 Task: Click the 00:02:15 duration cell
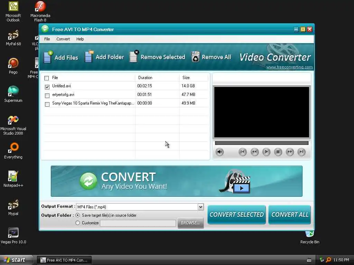pos(145,86)
